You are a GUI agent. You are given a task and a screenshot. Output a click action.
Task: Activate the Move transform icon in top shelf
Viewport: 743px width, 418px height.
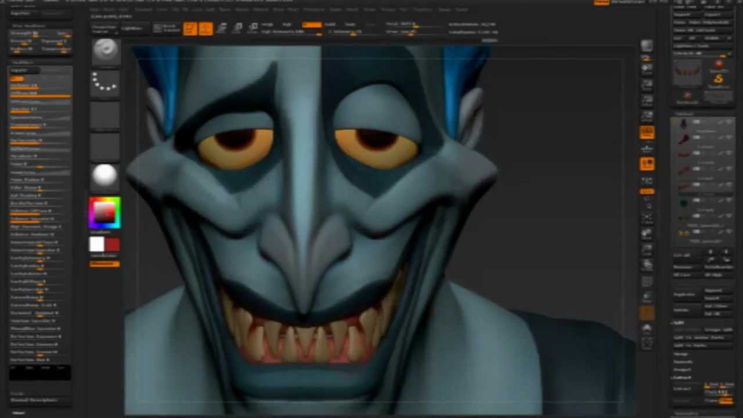(222, 28)
